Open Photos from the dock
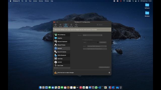The image size is (161, 90). pos(59,87)
